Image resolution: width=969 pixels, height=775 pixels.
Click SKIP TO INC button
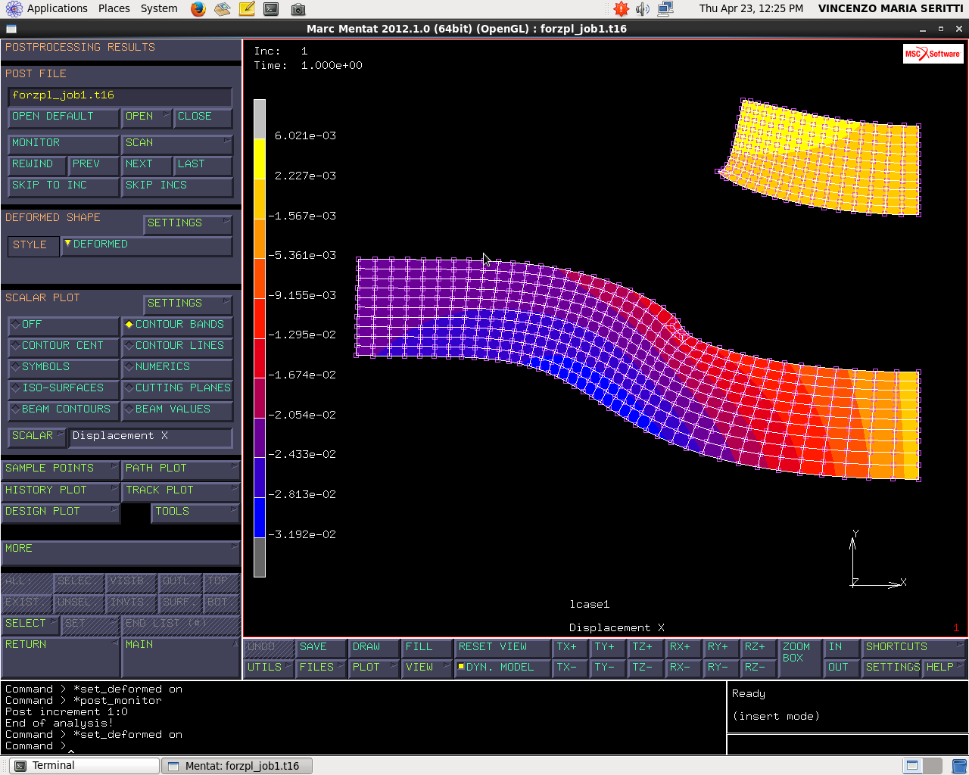pos(64,185)
